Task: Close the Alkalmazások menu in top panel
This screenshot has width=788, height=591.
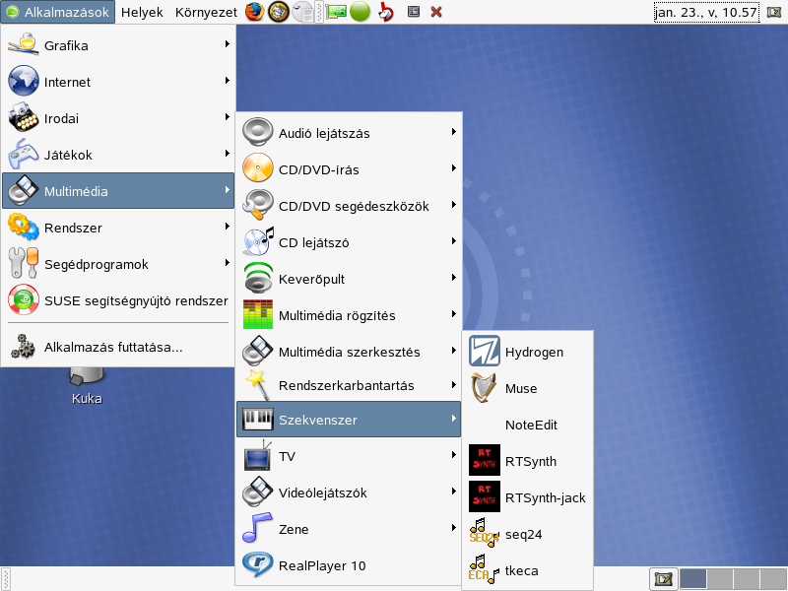Action: [58, 12]
